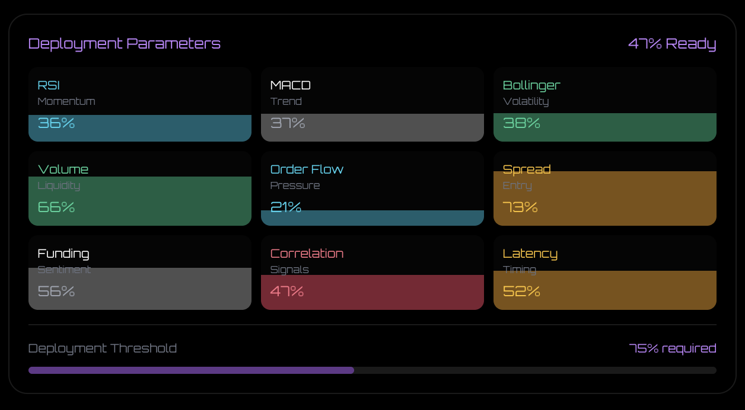This screenshot has width=745, height=410.
Task: Click the Deployment Threshold label
Action: tap(102, 348)
